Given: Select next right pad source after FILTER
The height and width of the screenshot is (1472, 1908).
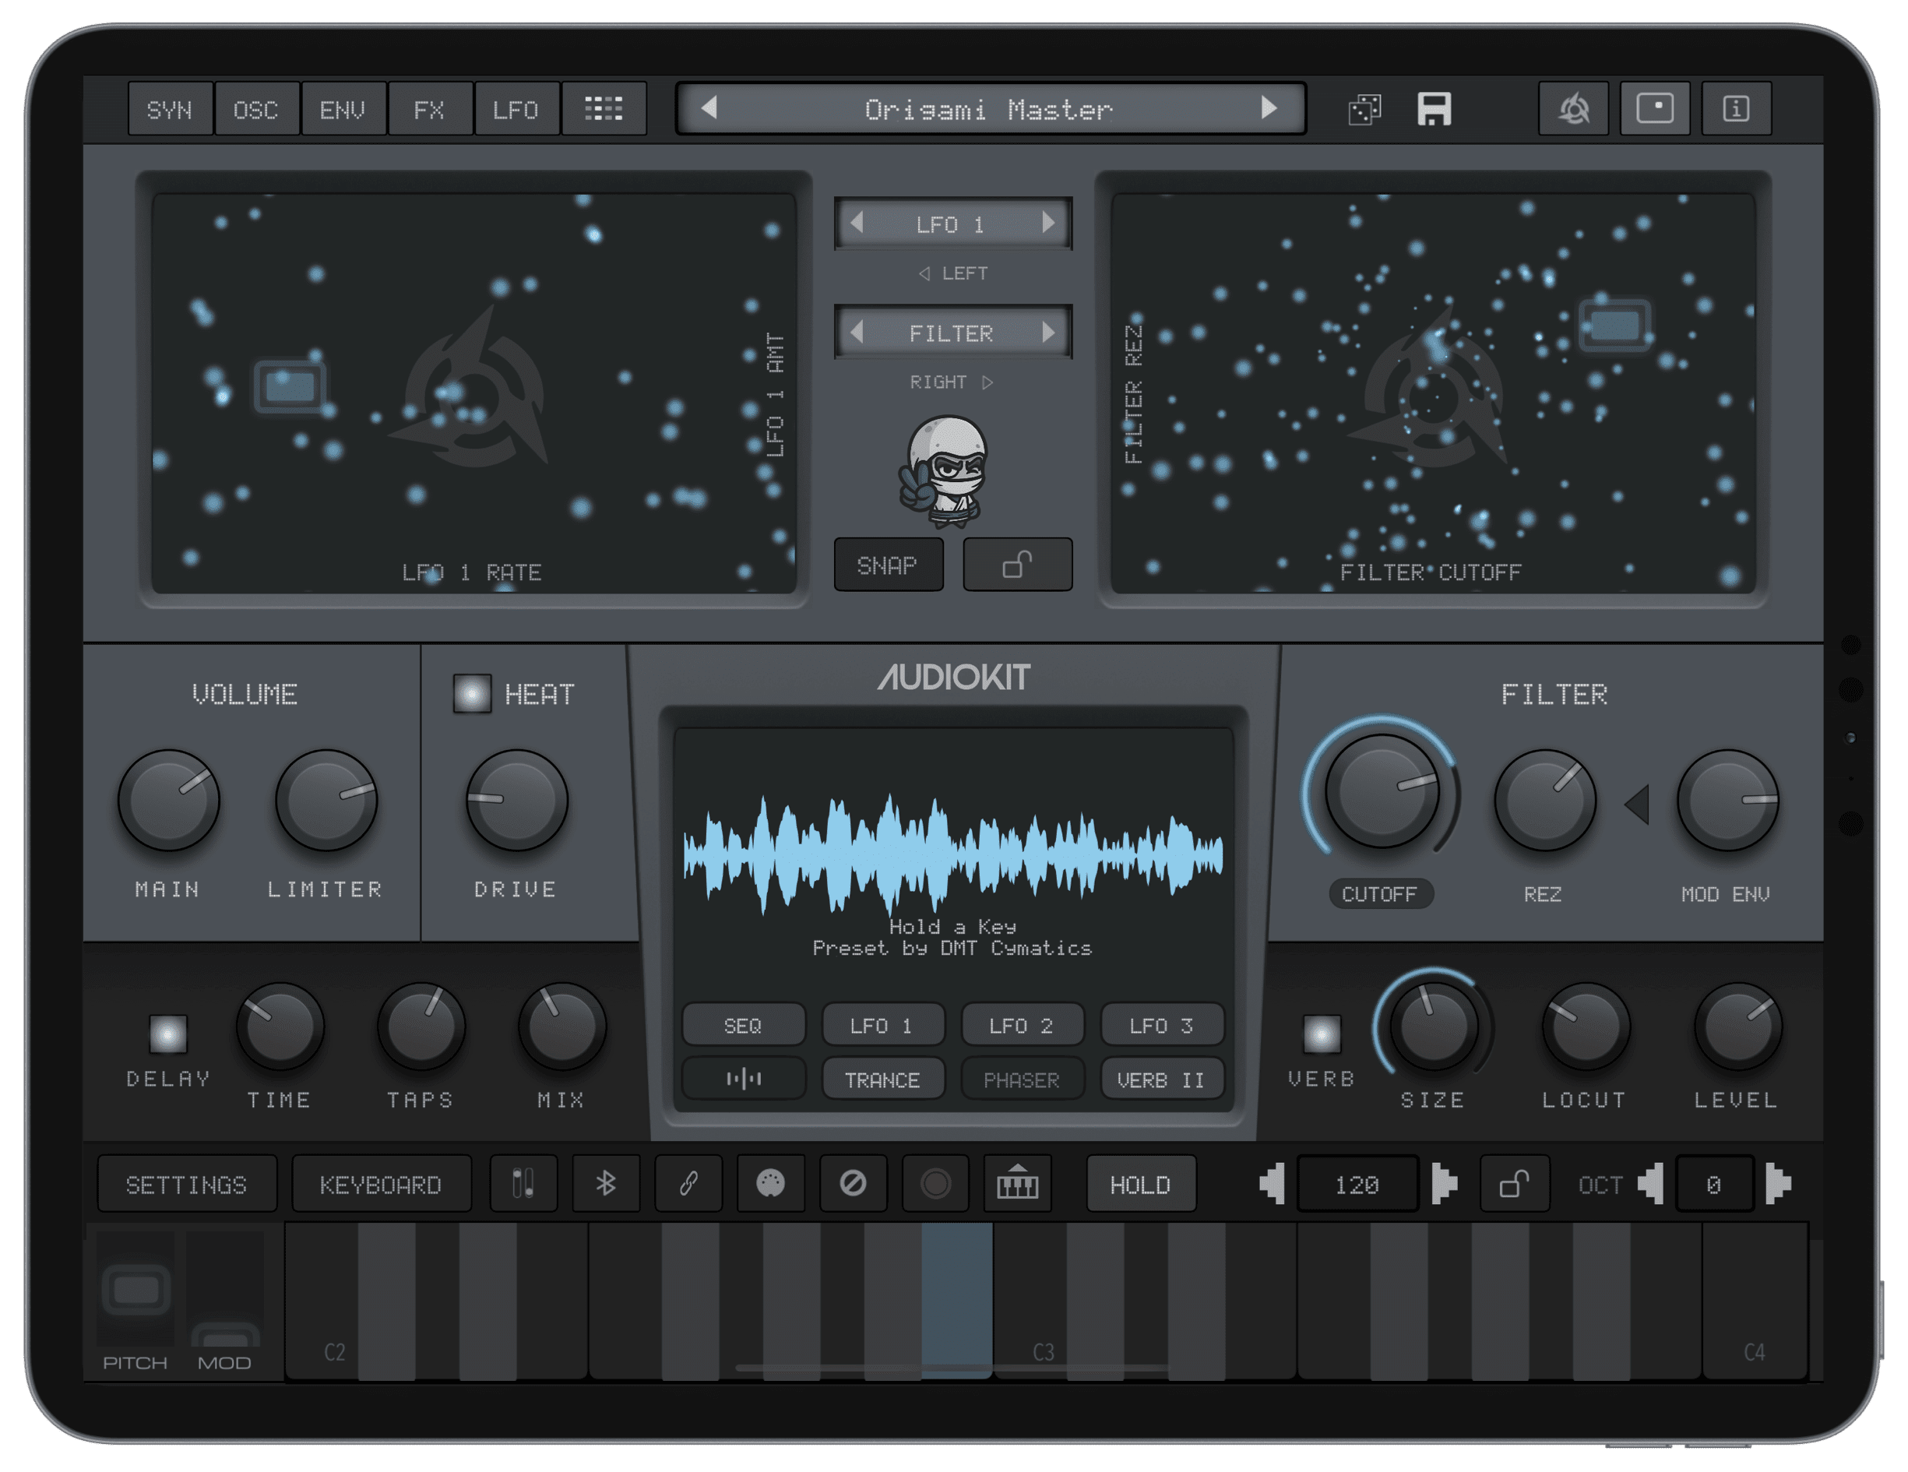Looking at the screenshot, I should click(1048, 333).
